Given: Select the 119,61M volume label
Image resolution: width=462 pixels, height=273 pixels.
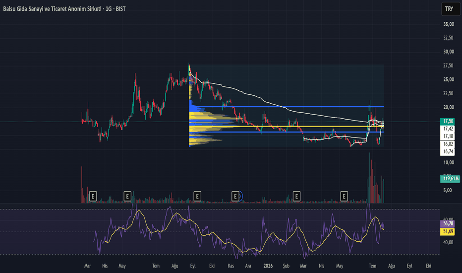Looking at the screenshot, I should coord(450,179).
